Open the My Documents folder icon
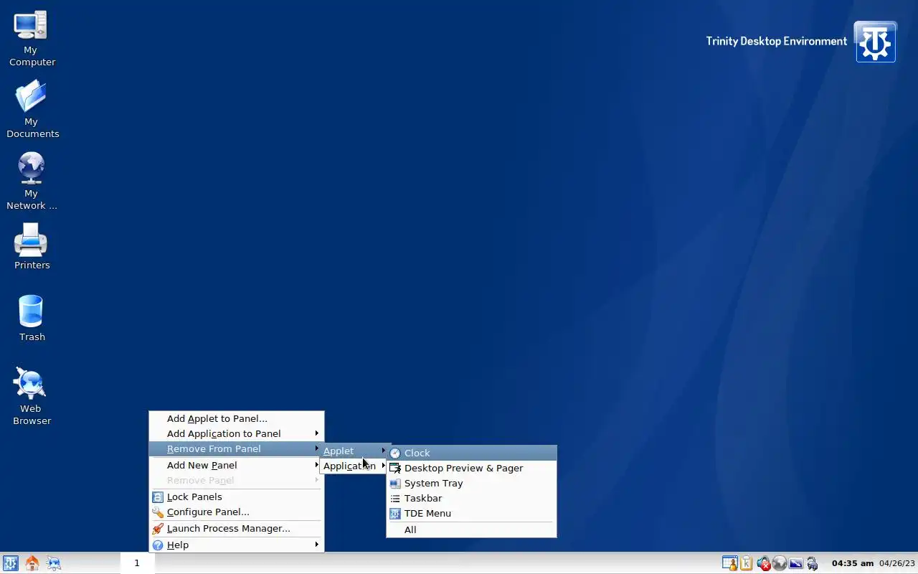 (x=32, y=109)
